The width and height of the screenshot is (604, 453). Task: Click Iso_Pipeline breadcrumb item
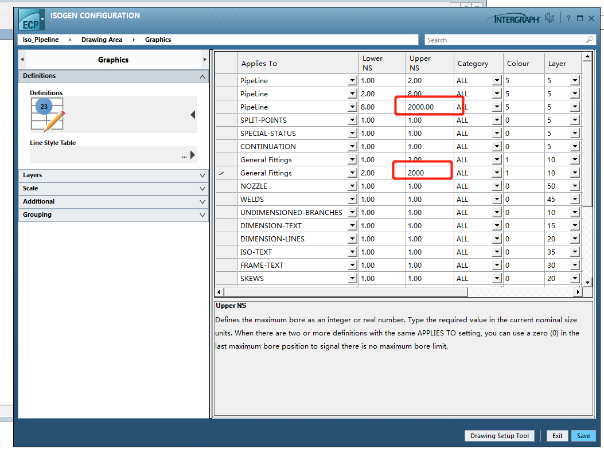point(41,40)
